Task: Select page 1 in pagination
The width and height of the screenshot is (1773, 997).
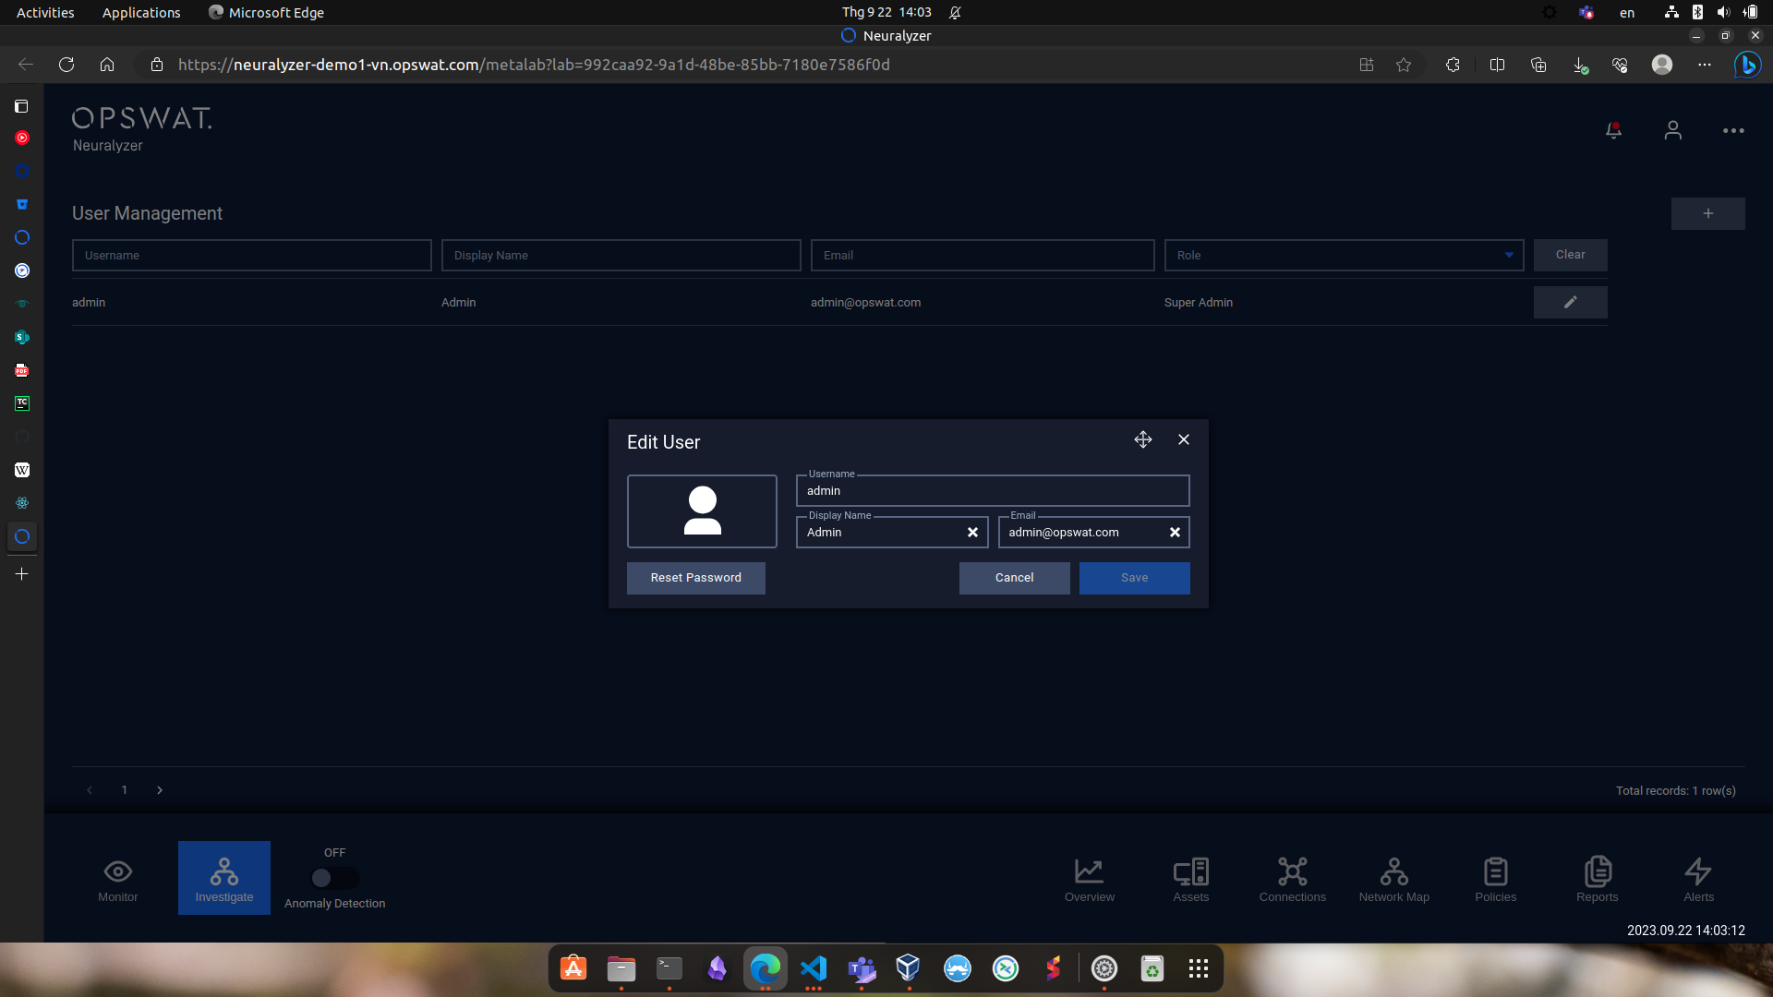Action: click(125, 790)
